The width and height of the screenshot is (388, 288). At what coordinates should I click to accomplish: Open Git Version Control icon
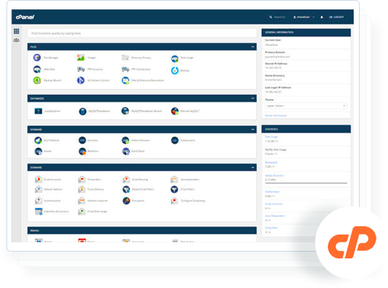pos(81,80)
